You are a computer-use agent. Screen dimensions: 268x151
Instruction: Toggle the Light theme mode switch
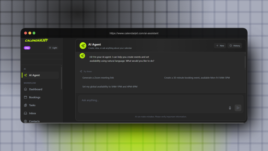[x=53, y=48]
